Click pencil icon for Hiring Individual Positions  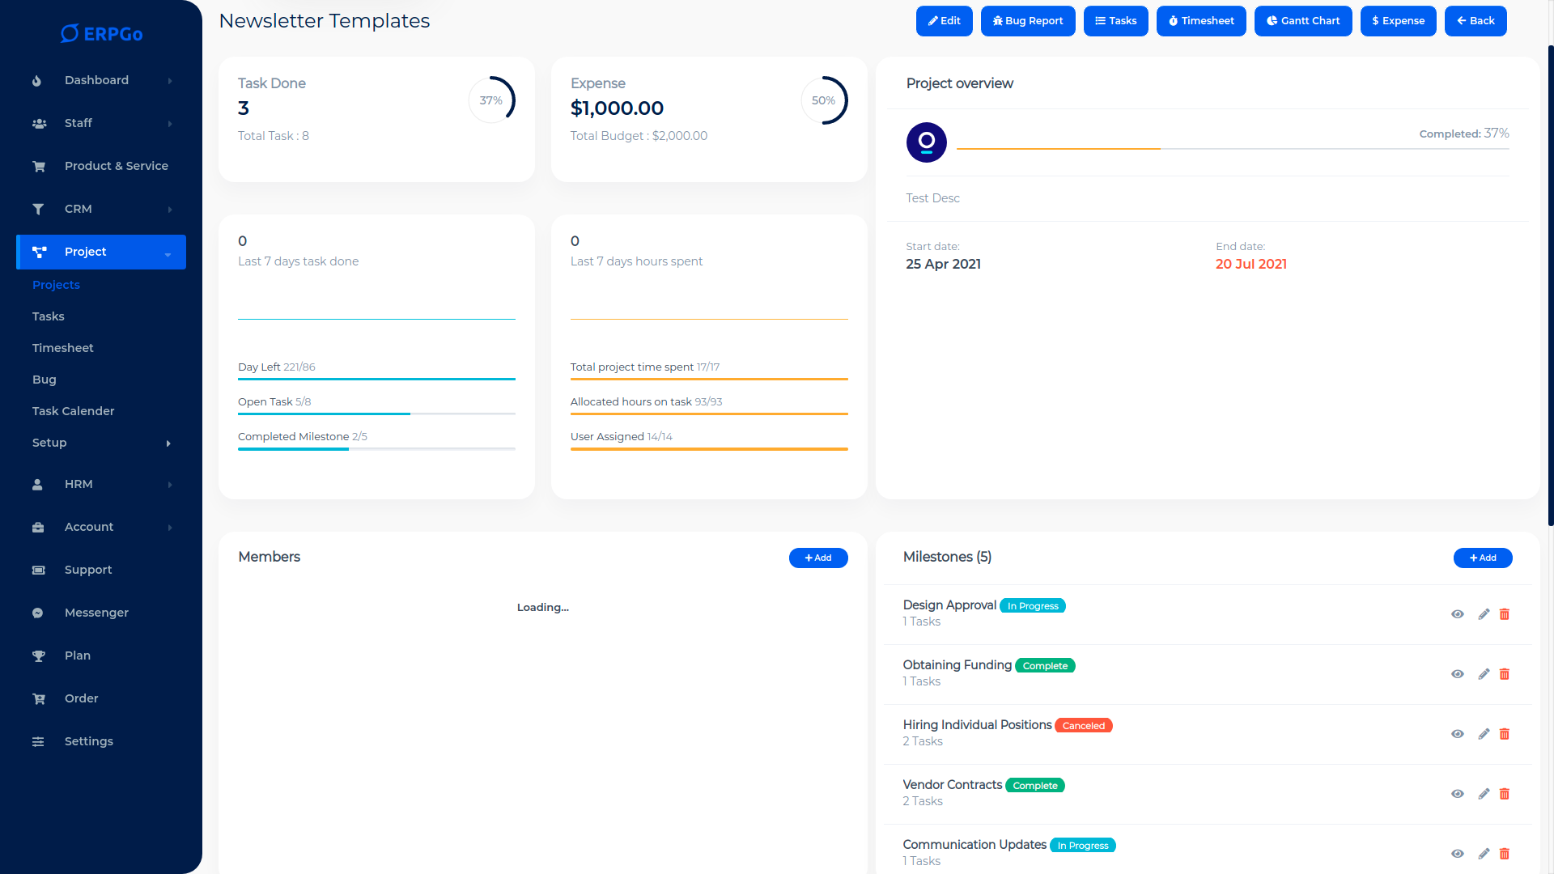1483,734
